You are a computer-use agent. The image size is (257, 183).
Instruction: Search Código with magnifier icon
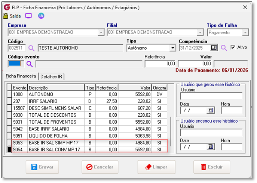31,48
